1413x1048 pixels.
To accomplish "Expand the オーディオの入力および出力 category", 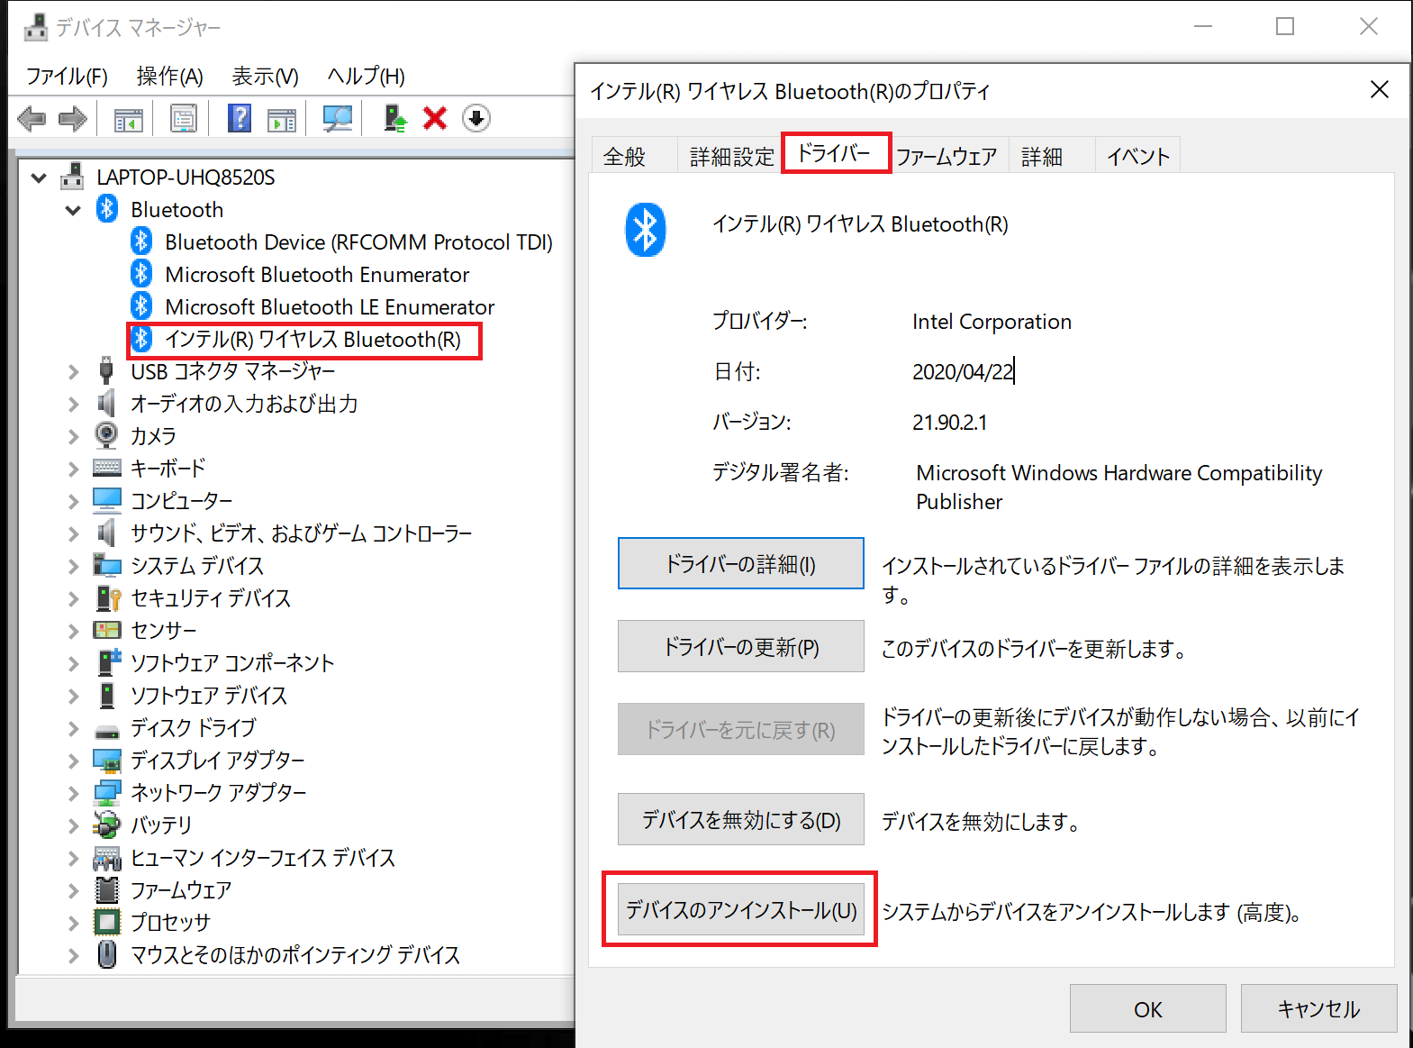I will pyautogui.click(x=73, y=405).
